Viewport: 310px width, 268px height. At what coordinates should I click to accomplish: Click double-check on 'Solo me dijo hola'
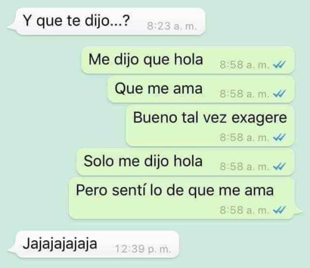click(x=280, y=166)
